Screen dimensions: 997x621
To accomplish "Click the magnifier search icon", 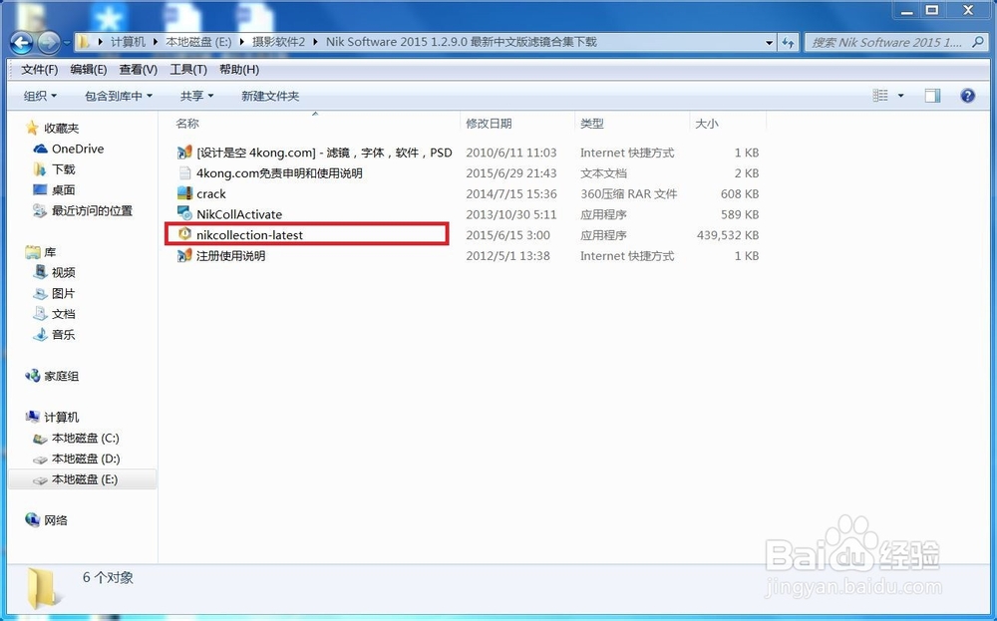I will coord(978,43).
